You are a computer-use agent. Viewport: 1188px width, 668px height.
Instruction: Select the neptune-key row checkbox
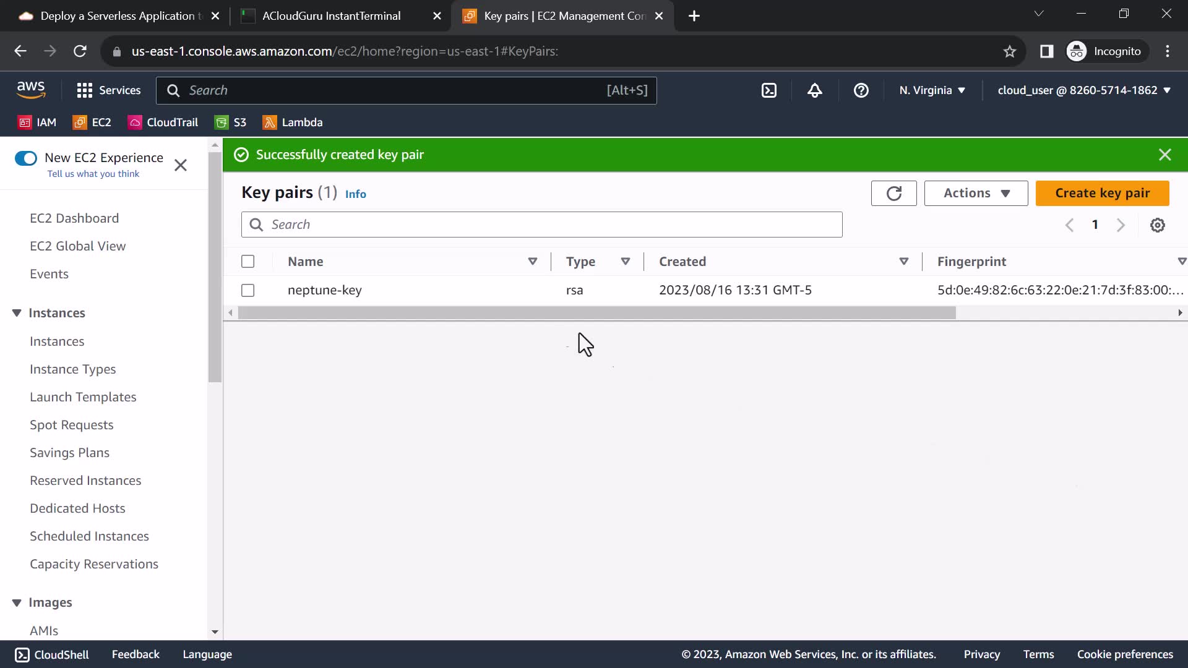click(247, 290)
